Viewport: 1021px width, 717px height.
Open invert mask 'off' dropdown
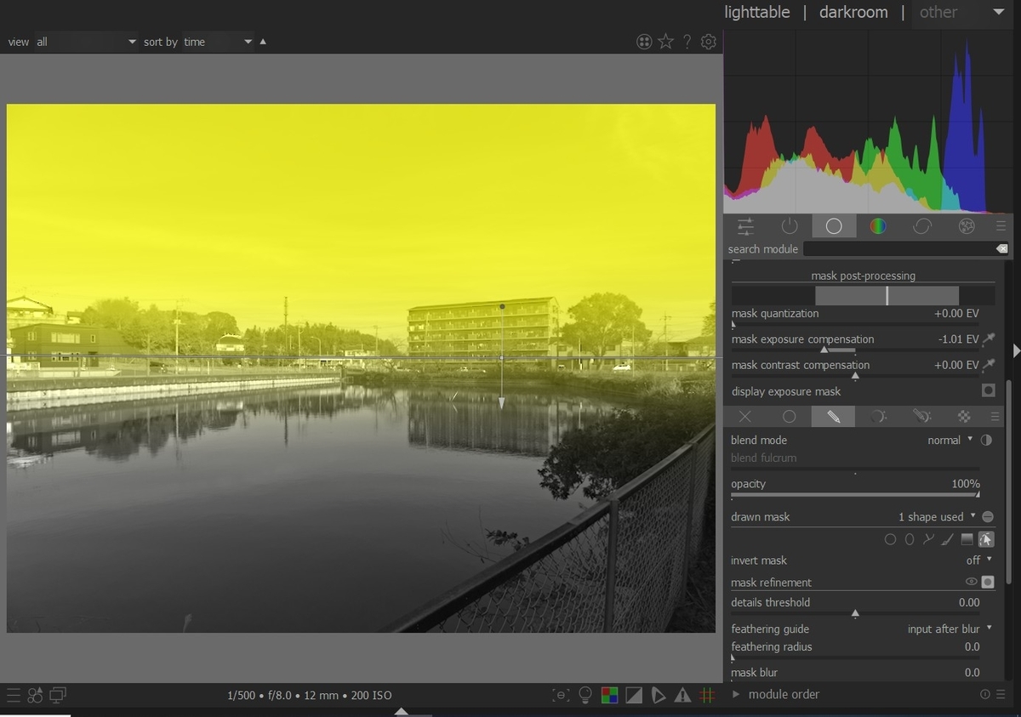pyautogui.click(x=979, y=561)
